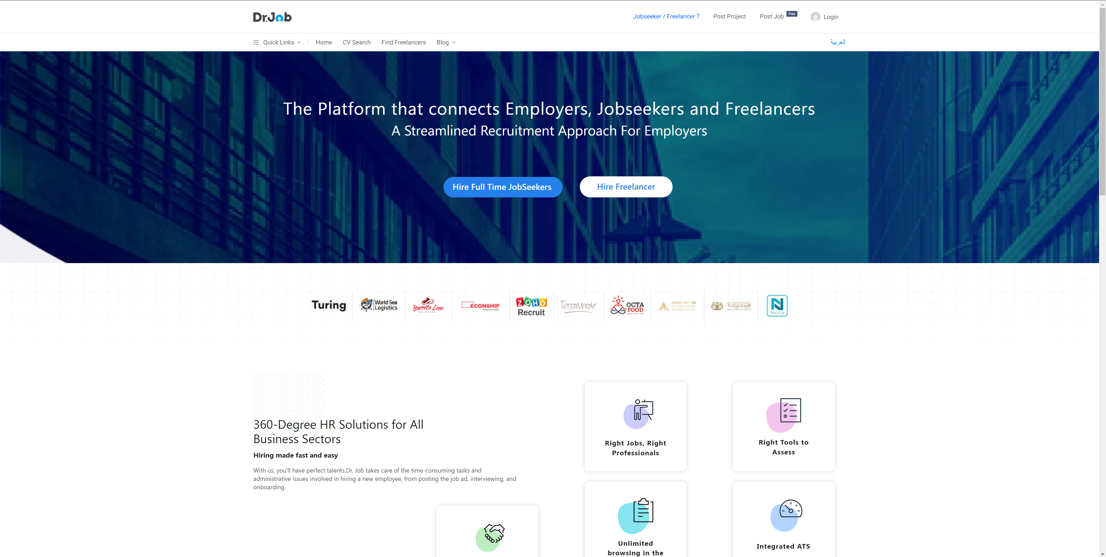The height and width of the screenshot is (557, 1106).
Task: Click the Hire Full Time JobSeekers button
Action: click(502, 187)
